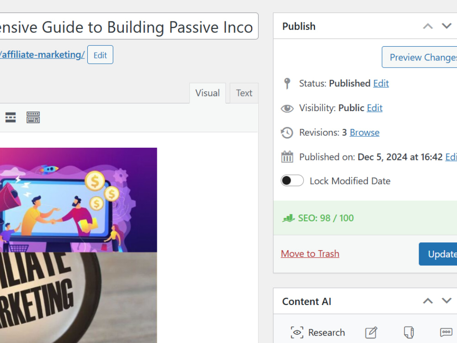Screen dimensions: 457x343
Task: Click Edit button next to permalink
Action: pyautogui.click(x=100, y=55)
